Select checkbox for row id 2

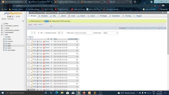click(x=29, y=45)
